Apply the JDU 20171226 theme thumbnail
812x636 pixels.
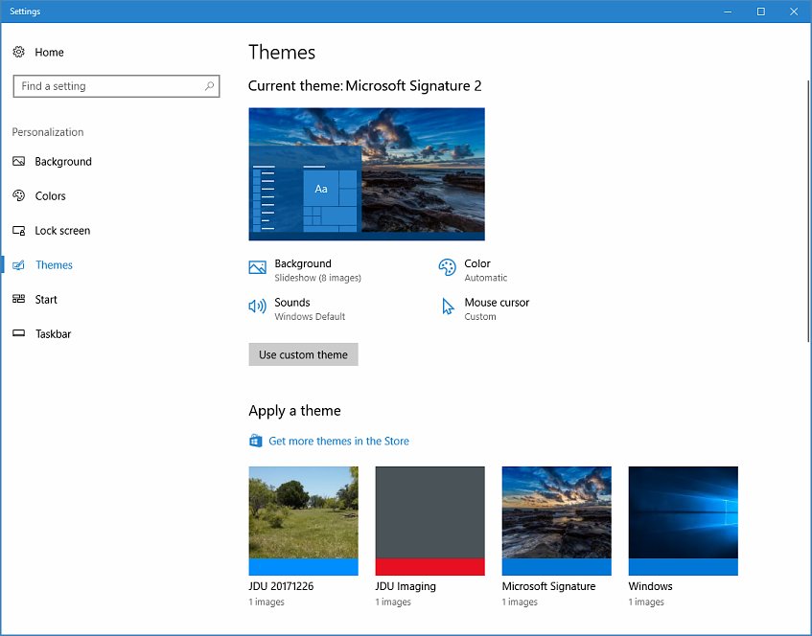click(x=304, y=521)
